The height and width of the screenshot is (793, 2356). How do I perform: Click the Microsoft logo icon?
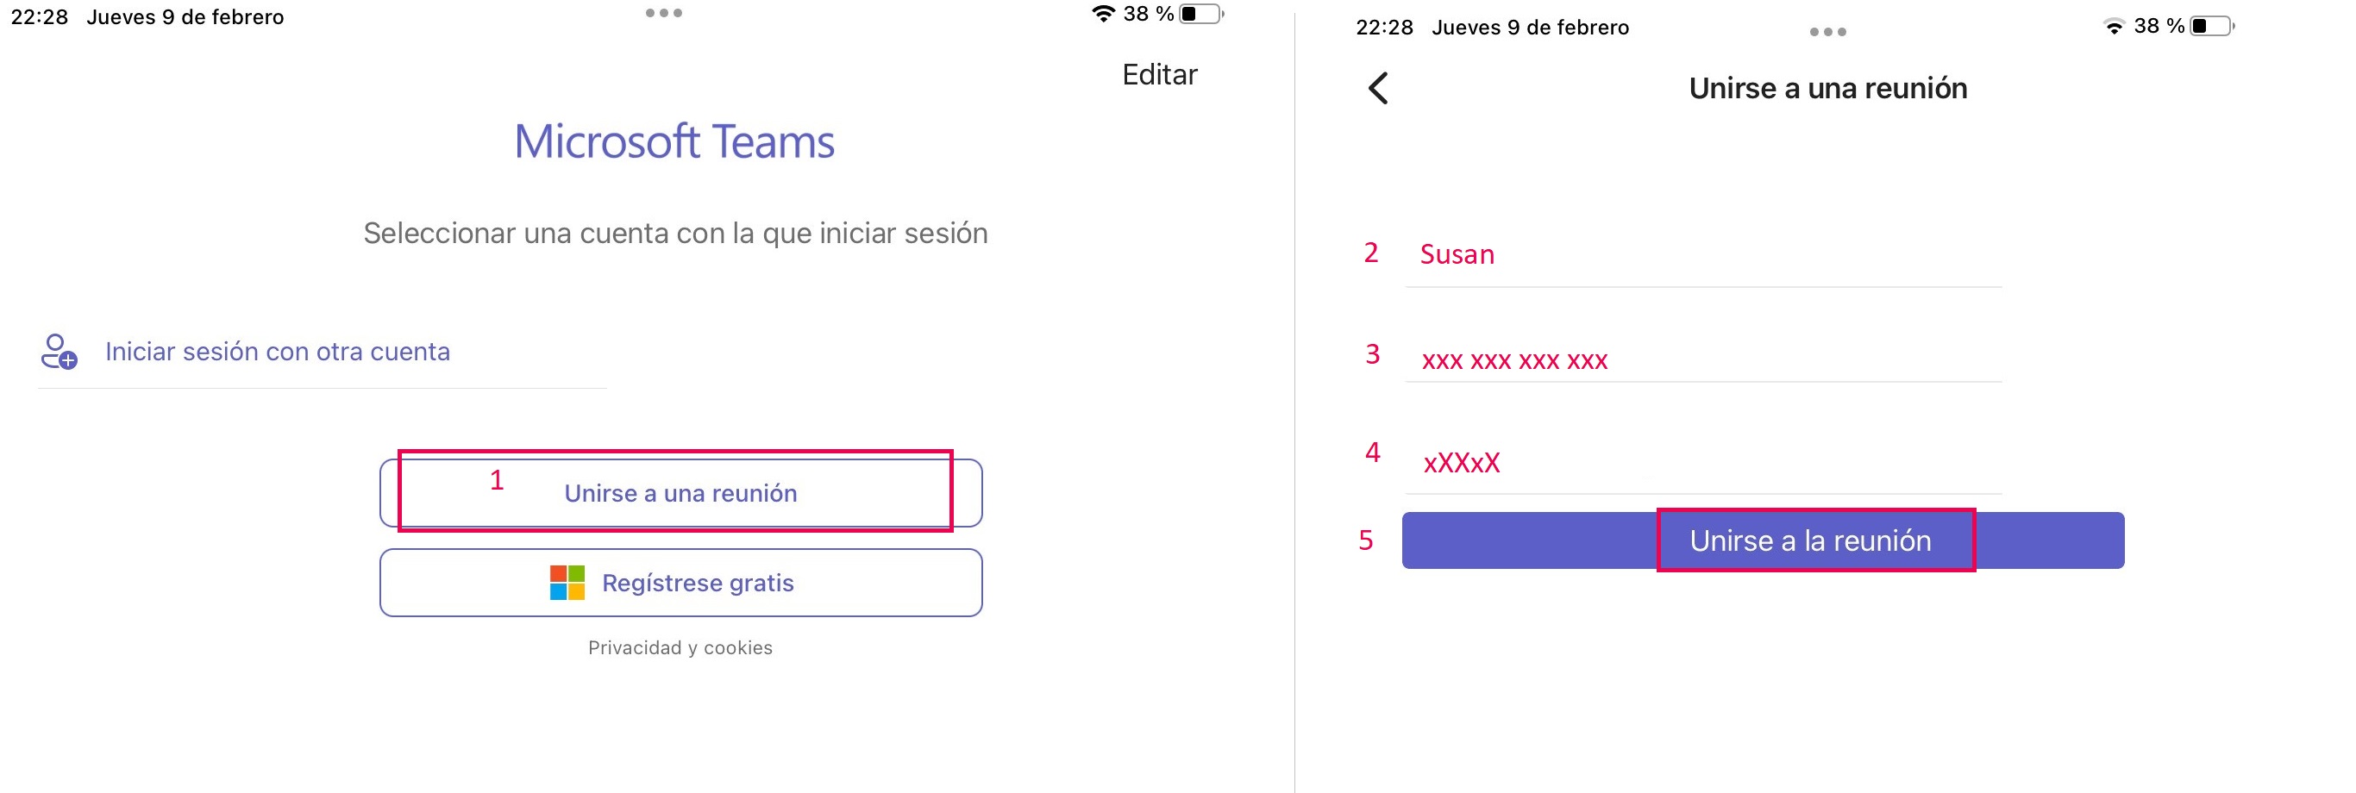567,583
